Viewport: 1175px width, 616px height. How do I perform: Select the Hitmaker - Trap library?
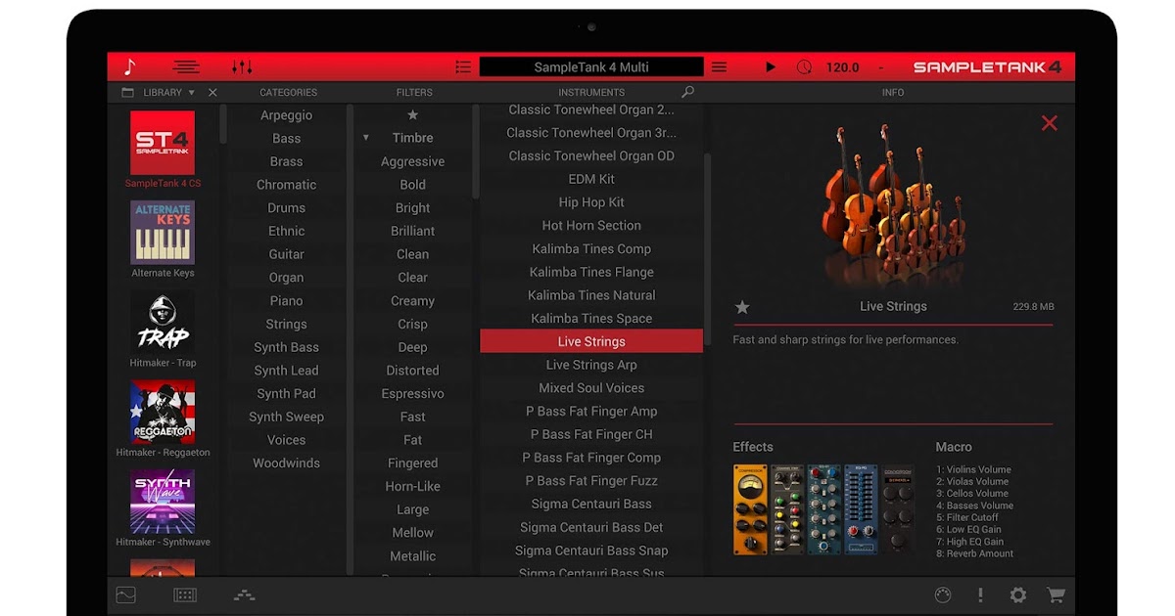coord(163,329)
